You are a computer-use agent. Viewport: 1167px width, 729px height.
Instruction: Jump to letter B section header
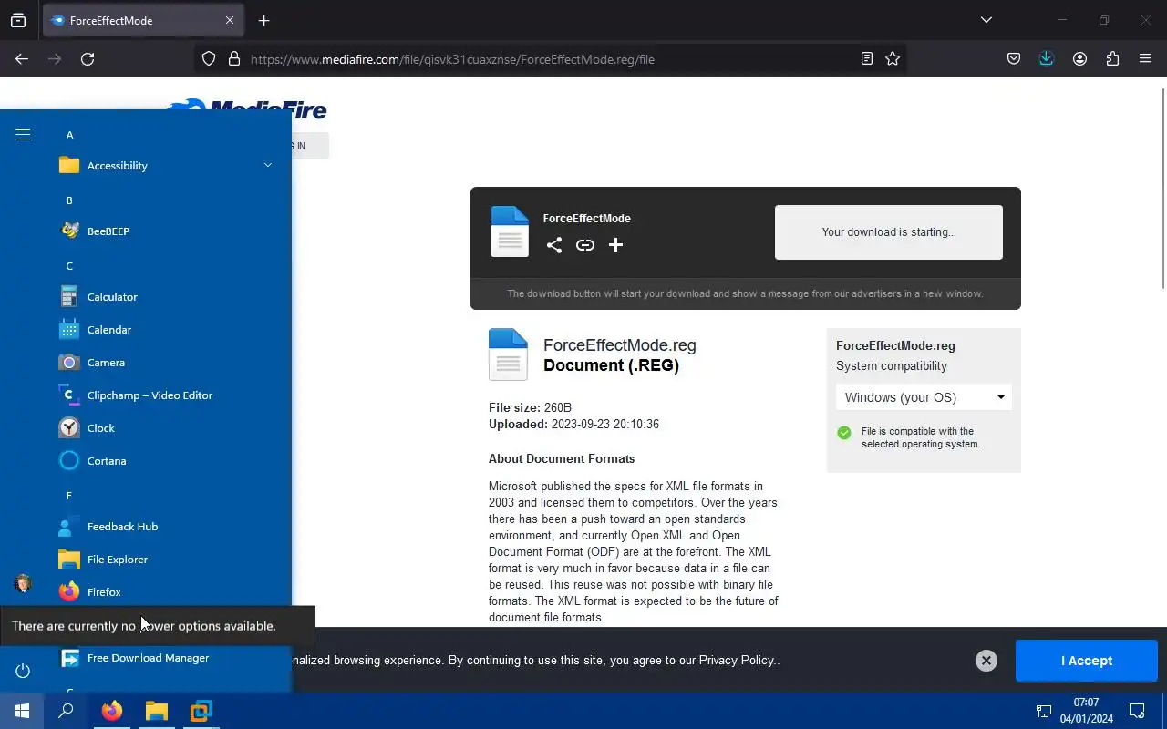[x=69, y=200]
